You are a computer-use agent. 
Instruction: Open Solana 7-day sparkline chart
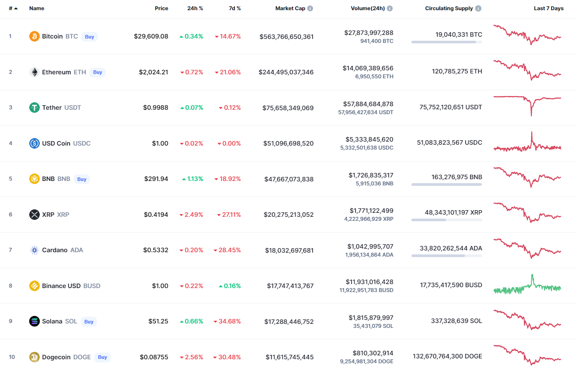click(x=527, y=320)
